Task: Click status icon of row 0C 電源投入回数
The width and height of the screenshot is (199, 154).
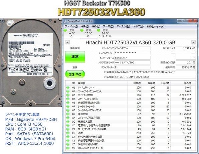Action: click(68, 122)
